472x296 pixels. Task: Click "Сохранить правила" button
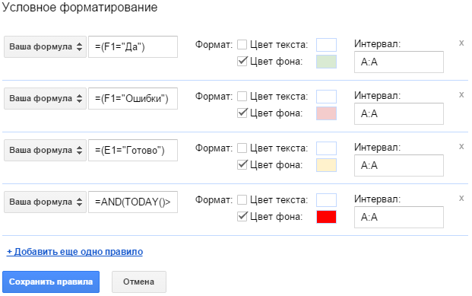click(x=51, y=282)
